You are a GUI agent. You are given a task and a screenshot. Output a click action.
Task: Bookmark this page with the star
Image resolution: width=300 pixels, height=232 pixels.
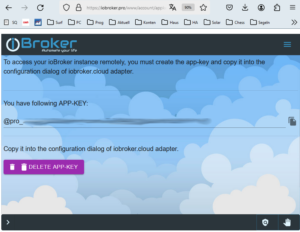203,8
